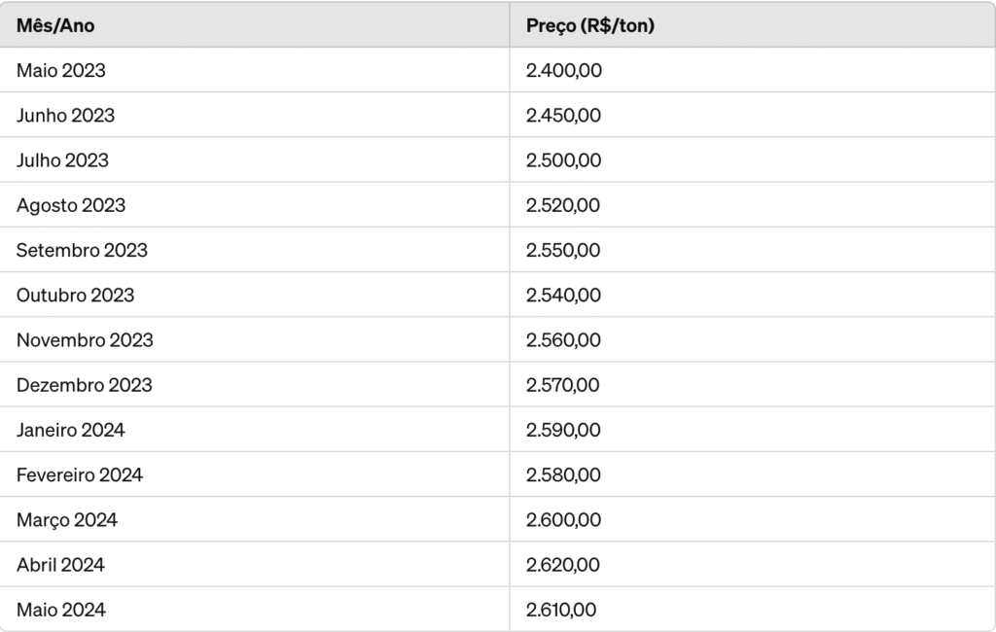Select the Janeiro 2024 row label

pyautogui.click(x=70, y=430)
